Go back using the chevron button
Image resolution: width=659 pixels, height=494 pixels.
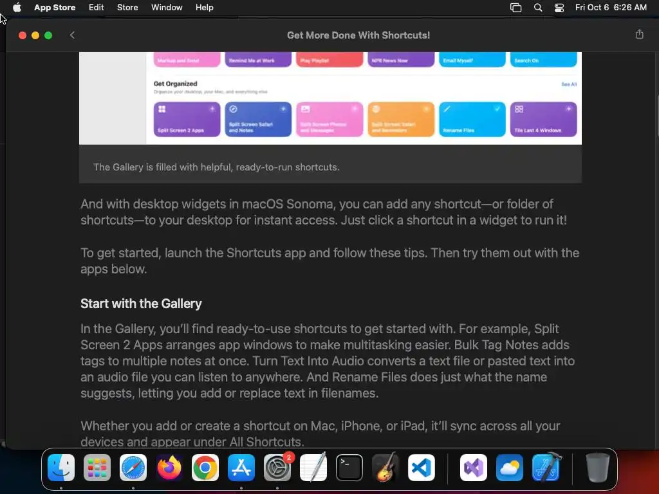click(72, 35)
